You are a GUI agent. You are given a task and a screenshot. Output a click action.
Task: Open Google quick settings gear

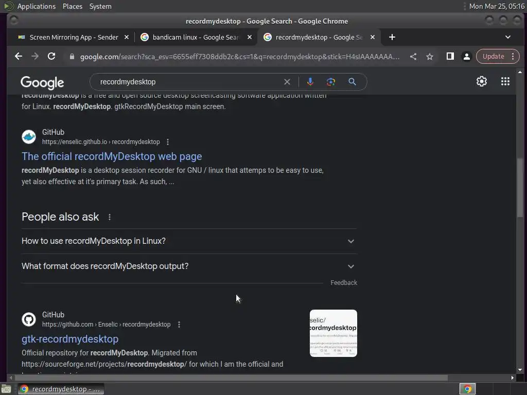(481, 81)
